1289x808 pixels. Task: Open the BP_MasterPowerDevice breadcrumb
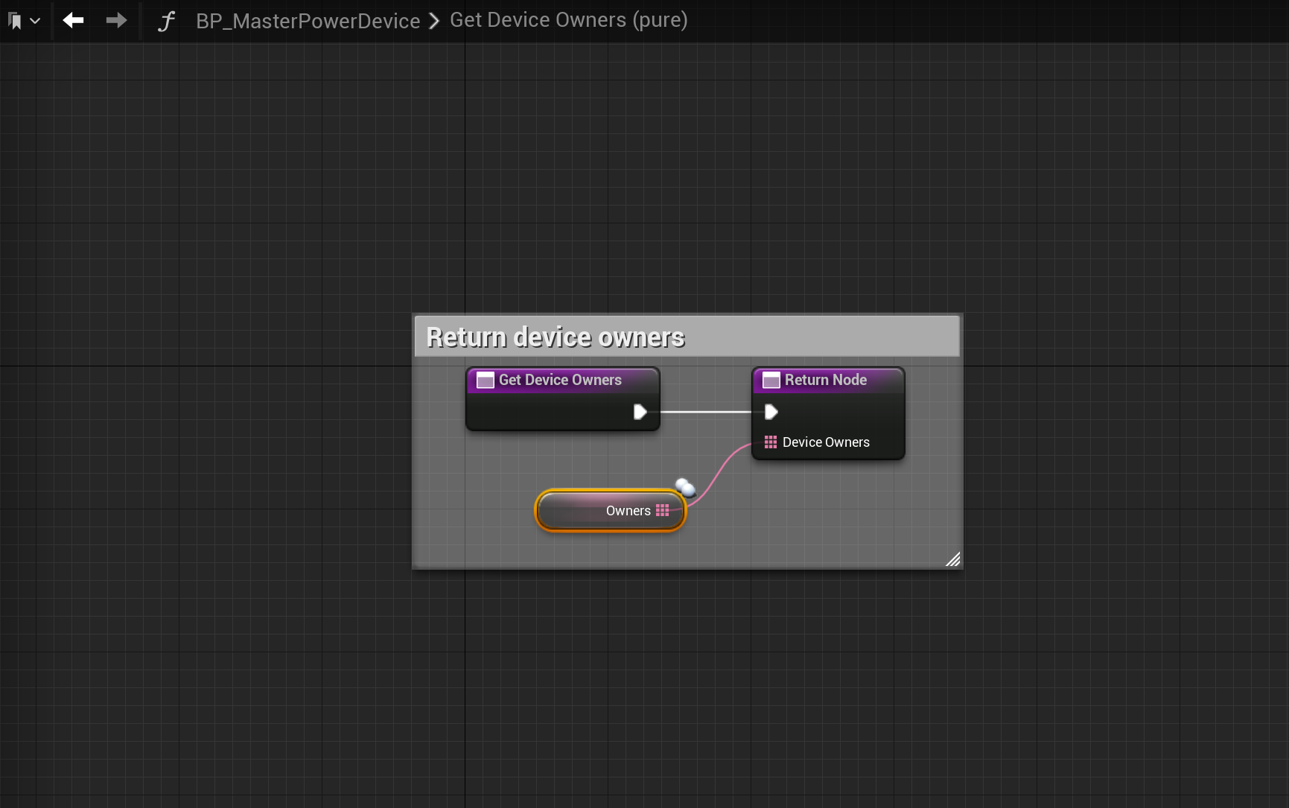[308, 21]
